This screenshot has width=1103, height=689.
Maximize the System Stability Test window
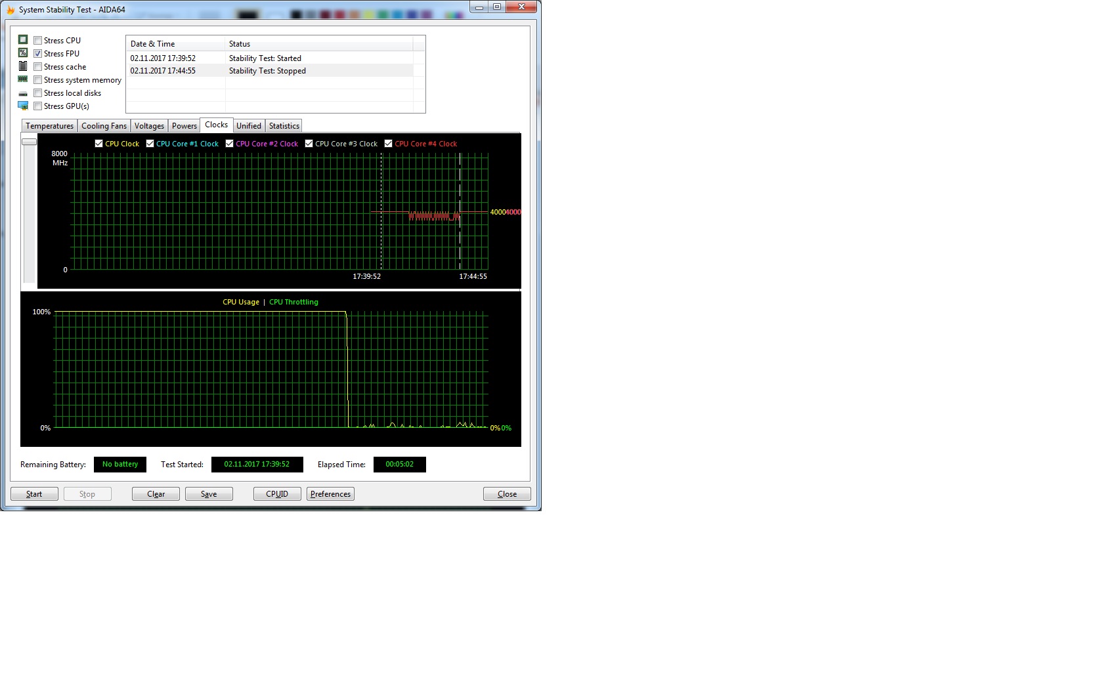[x=497, y=7]
